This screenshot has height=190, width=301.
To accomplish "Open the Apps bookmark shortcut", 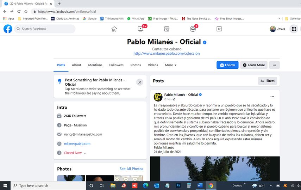I will coord(9,19).
